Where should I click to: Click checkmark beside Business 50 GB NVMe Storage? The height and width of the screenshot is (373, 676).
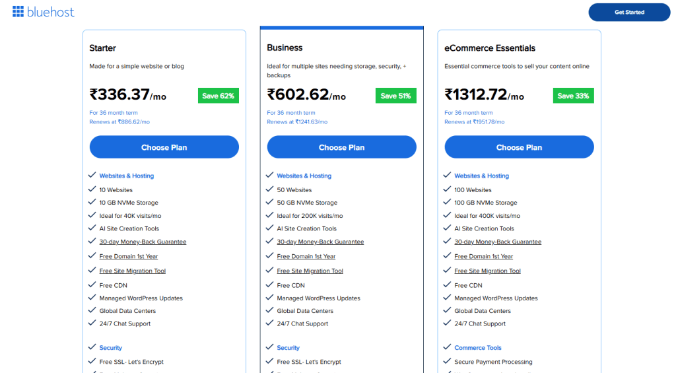click(x=269, y=203)
